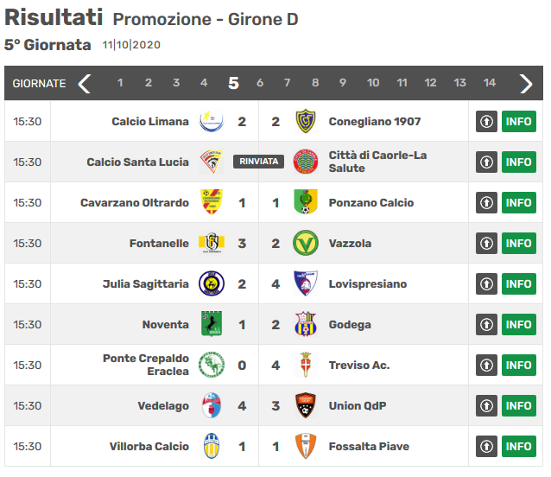Select giornata 1 in the navigation bar

120,83
